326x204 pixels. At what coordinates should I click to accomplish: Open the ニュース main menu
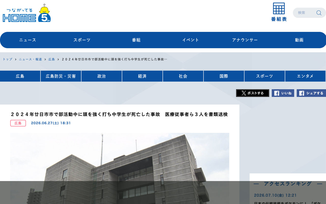tap(28, 40)
